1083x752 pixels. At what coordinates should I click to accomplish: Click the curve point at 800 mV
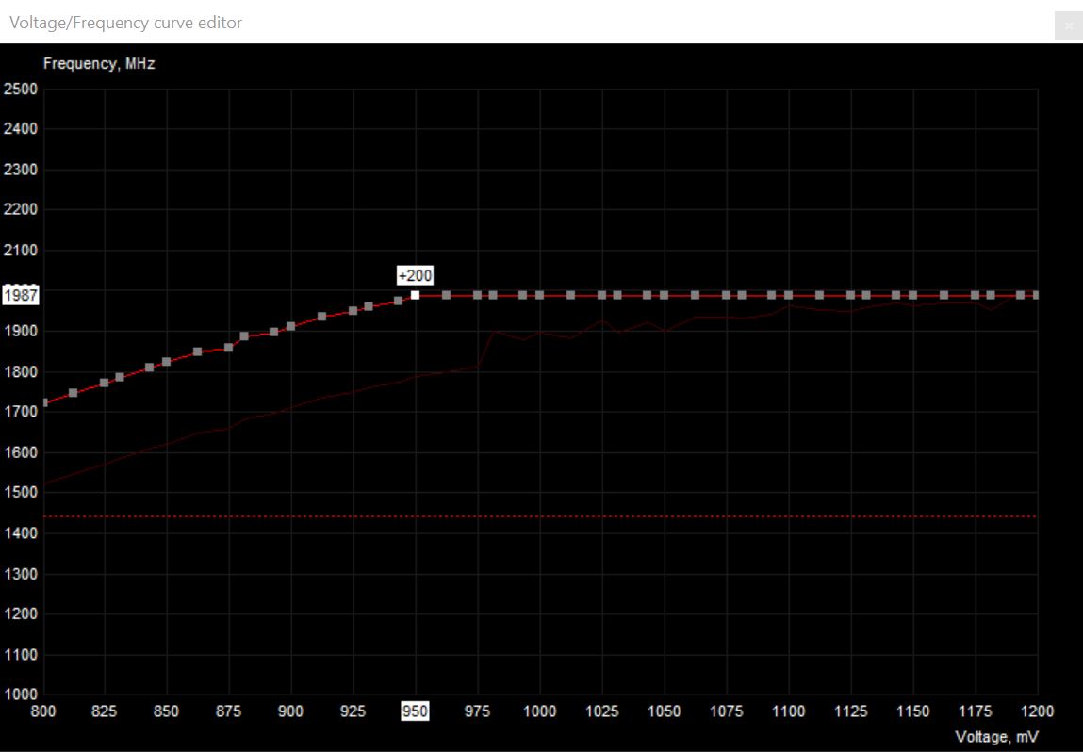coord(43,402)
